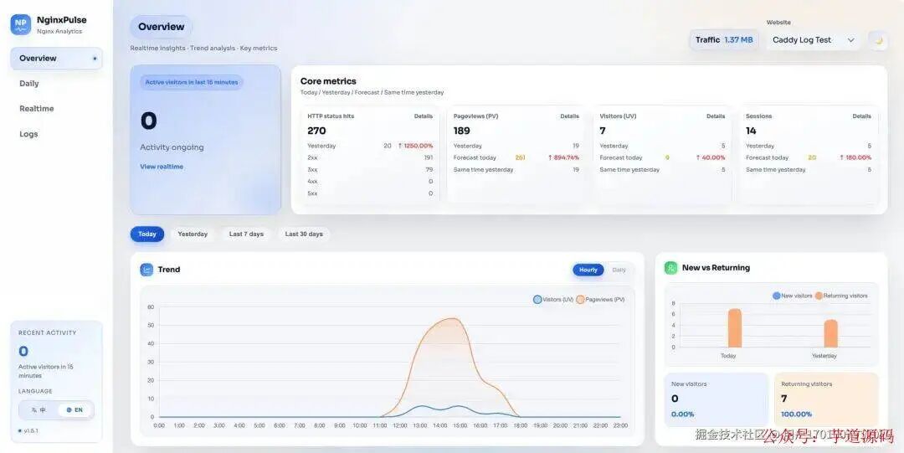Open Details for Pageviews (PV)

[x=570, y=116]
